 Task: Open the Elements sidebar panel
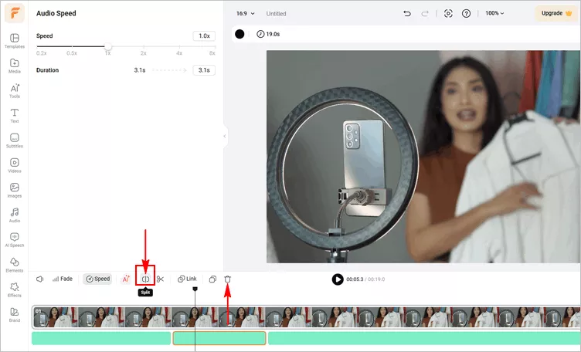pyautogui.click(x=15, y=265)
